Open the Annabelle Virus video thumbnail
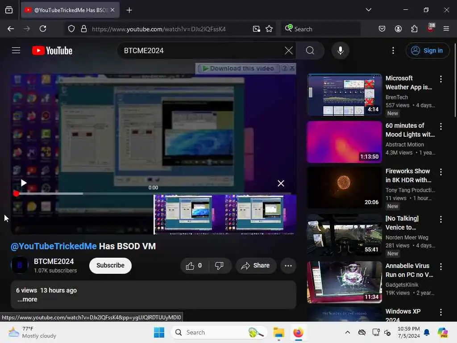This screenshot has width=457, height=343. click(344, 282)
